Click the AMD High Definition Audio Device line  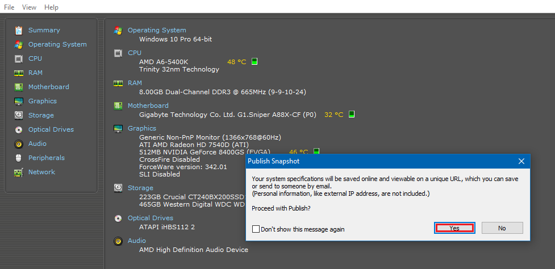pyautogui.click(x=194, y=250)
